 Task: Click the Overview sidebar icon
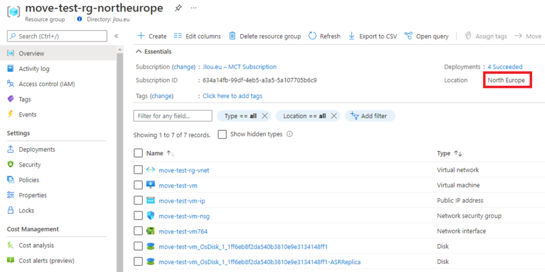click(x=11, y=54)
